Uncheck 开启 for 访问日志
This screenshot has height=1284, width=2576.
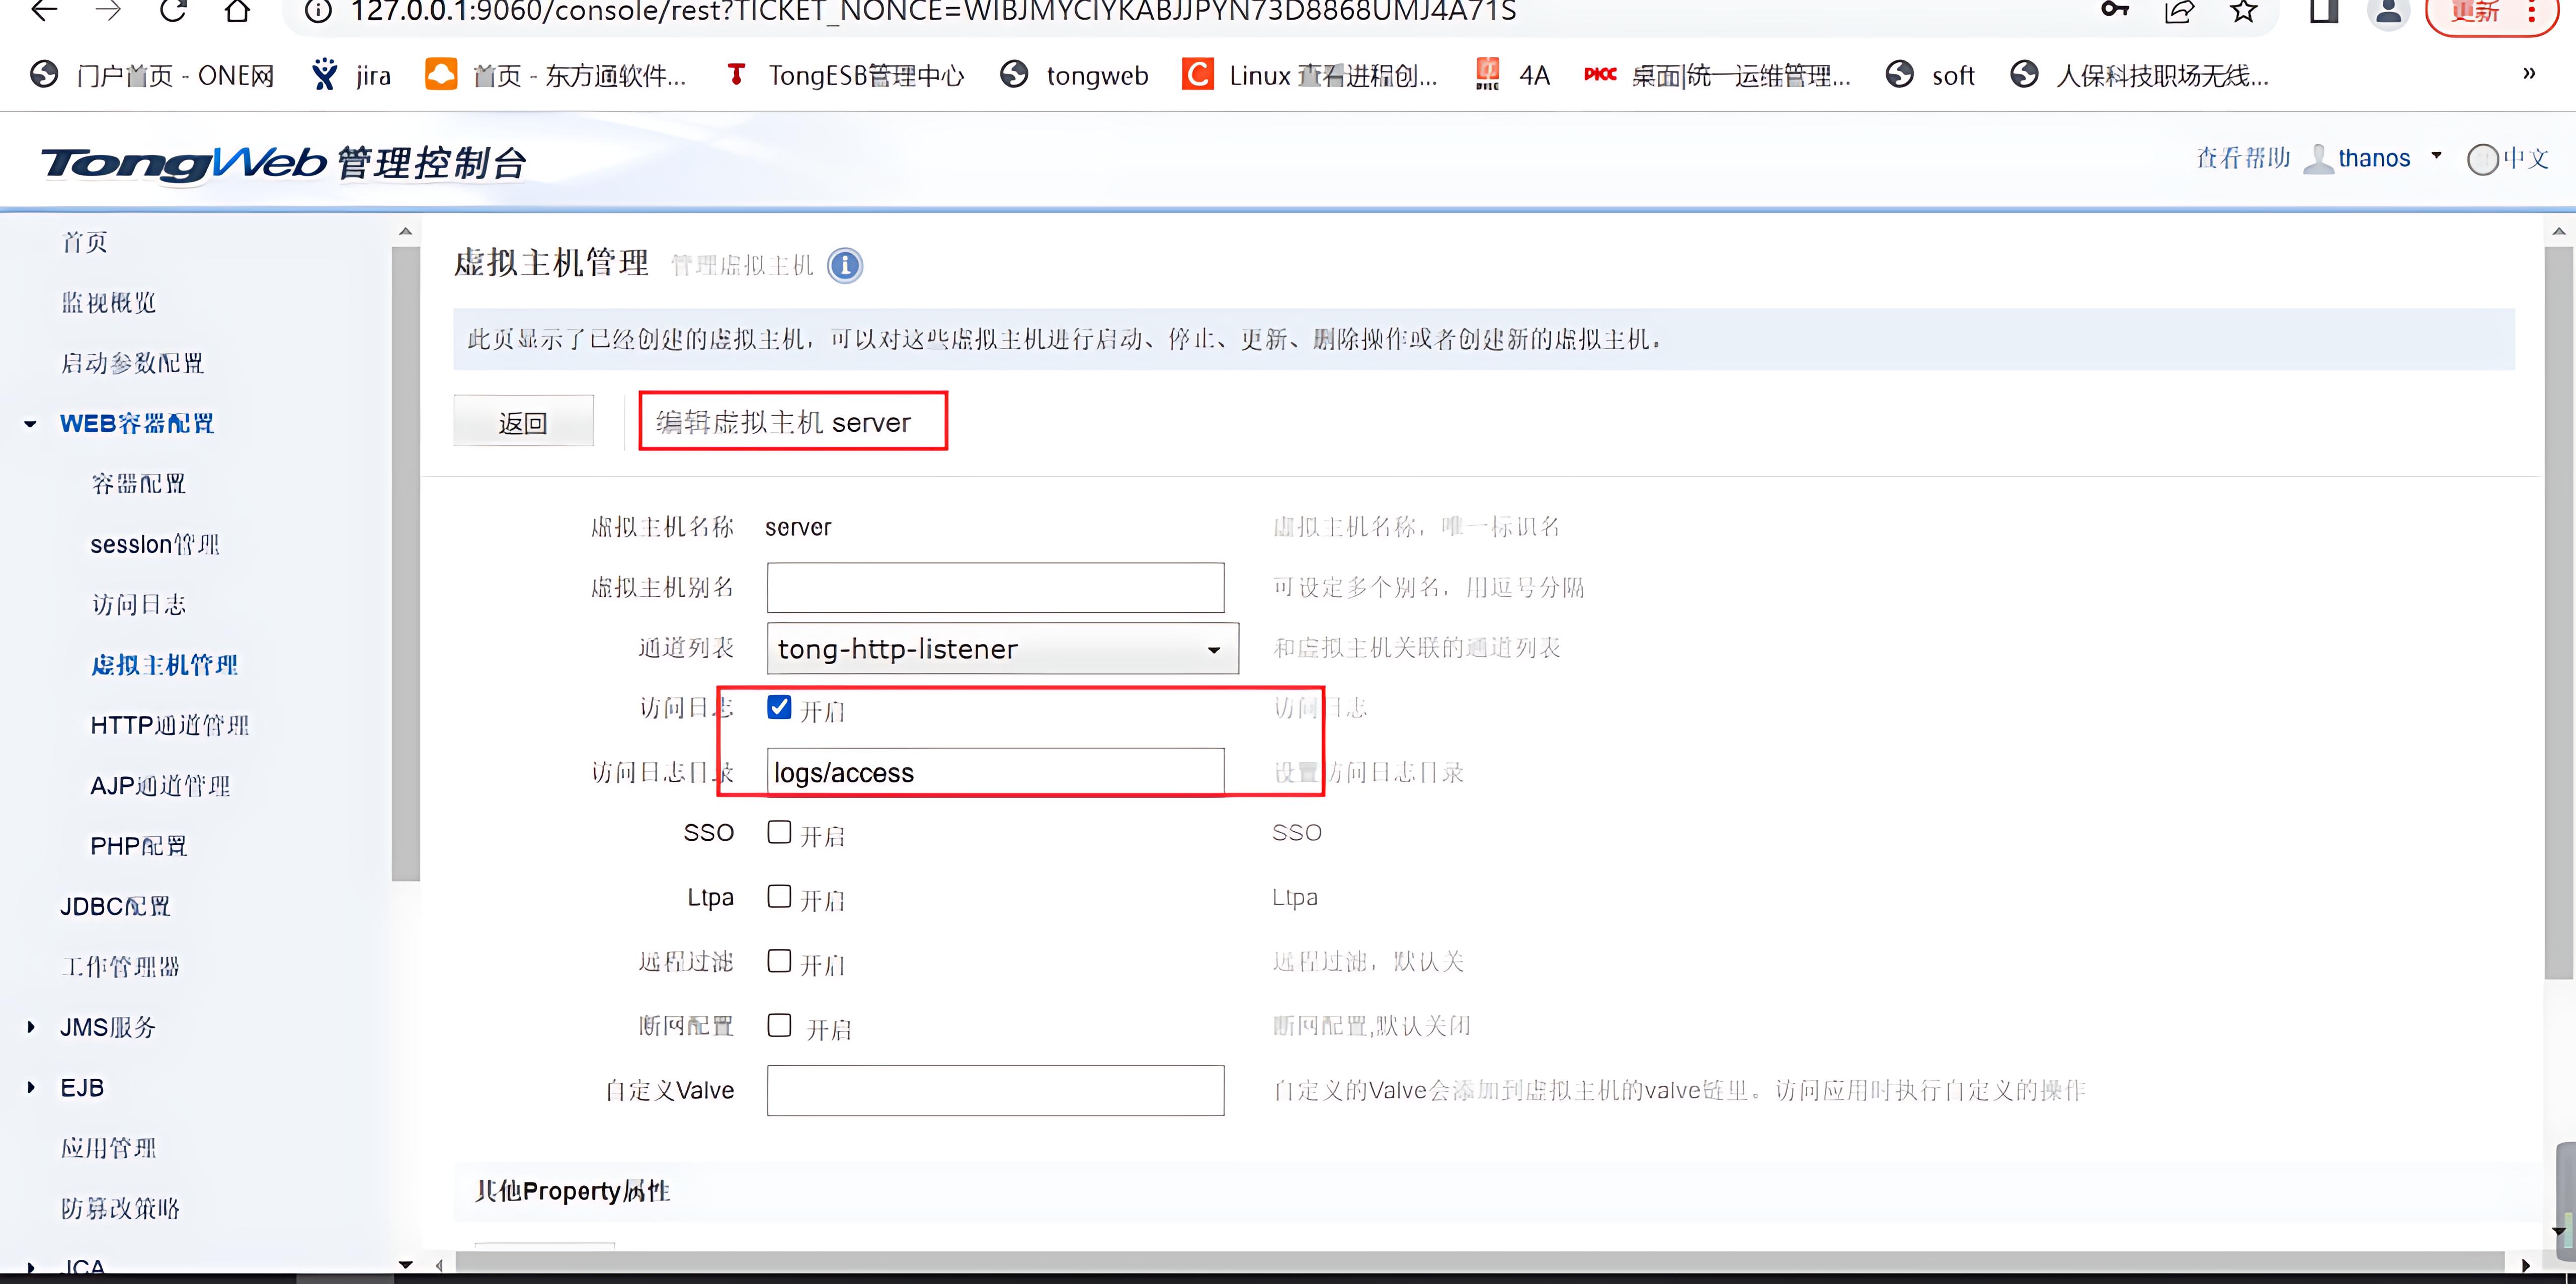tap(779, 707)
